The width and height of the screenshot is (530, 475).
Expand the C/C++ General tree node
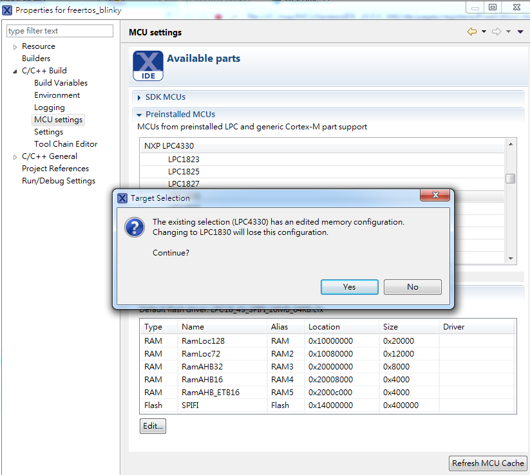pos(15,157)
